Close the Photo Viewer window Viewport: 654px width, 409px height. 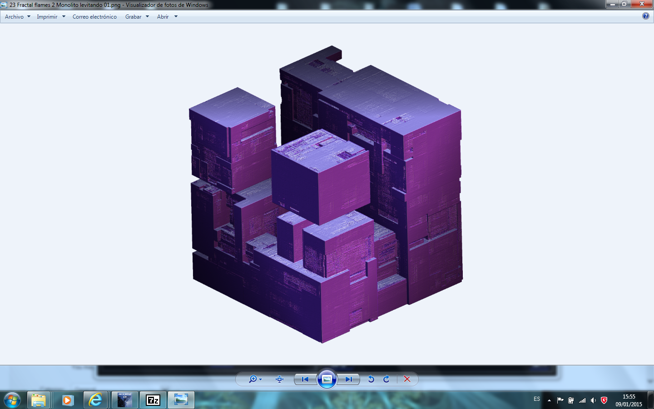(x=642, y=4)
